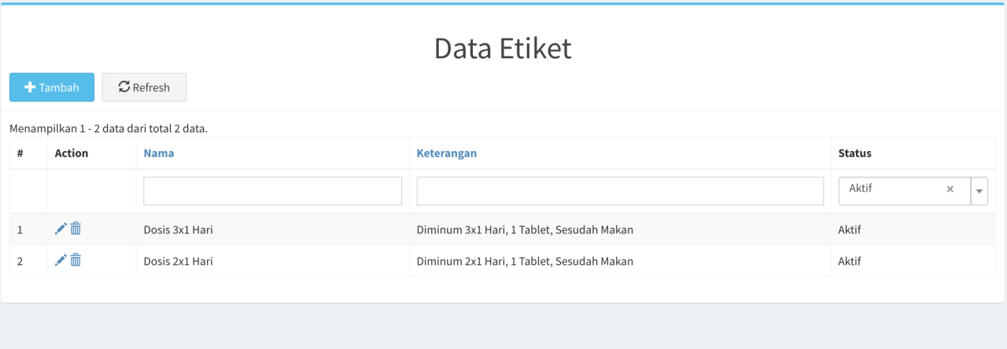
Task: Focus the Nama filter text field
Action: pyautogui.click(x=272, y=191)
